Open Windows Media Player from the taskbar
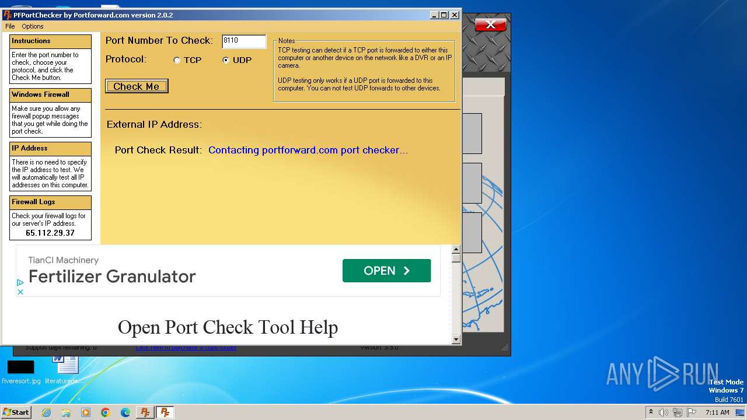This screenshot has height=420, width=747. click(86, 412)
